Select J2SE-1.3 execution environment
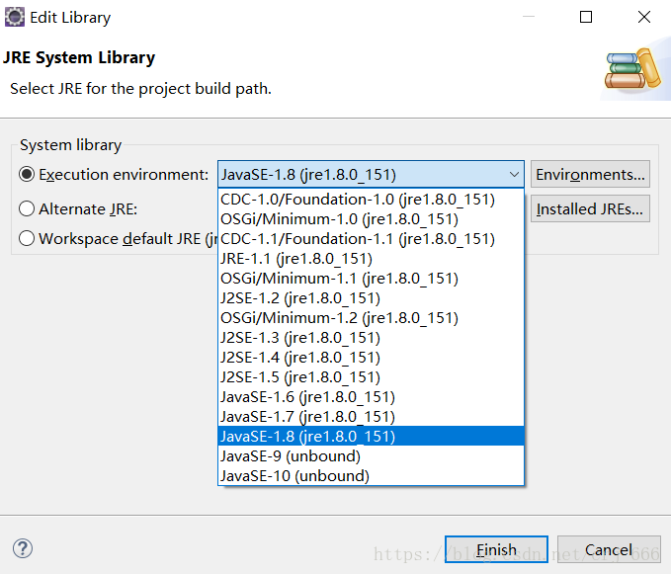 point(371,338)
